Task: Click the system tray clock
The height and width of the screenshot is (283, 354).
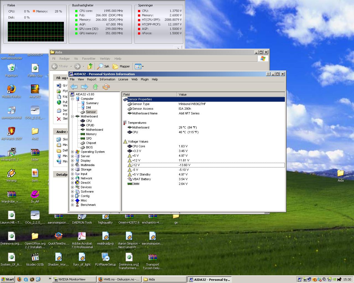Action: [x=347, y=279]
